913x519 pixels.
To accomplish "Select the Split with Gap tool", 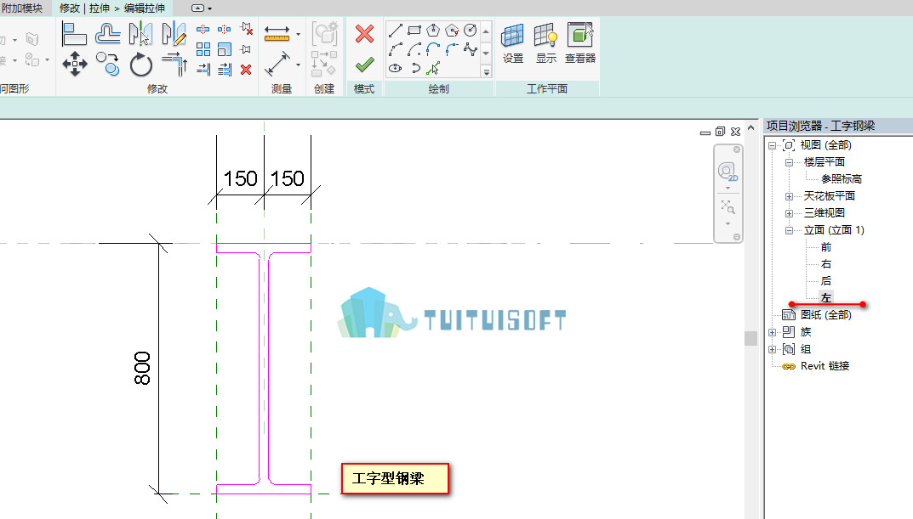I will (224, 29).
